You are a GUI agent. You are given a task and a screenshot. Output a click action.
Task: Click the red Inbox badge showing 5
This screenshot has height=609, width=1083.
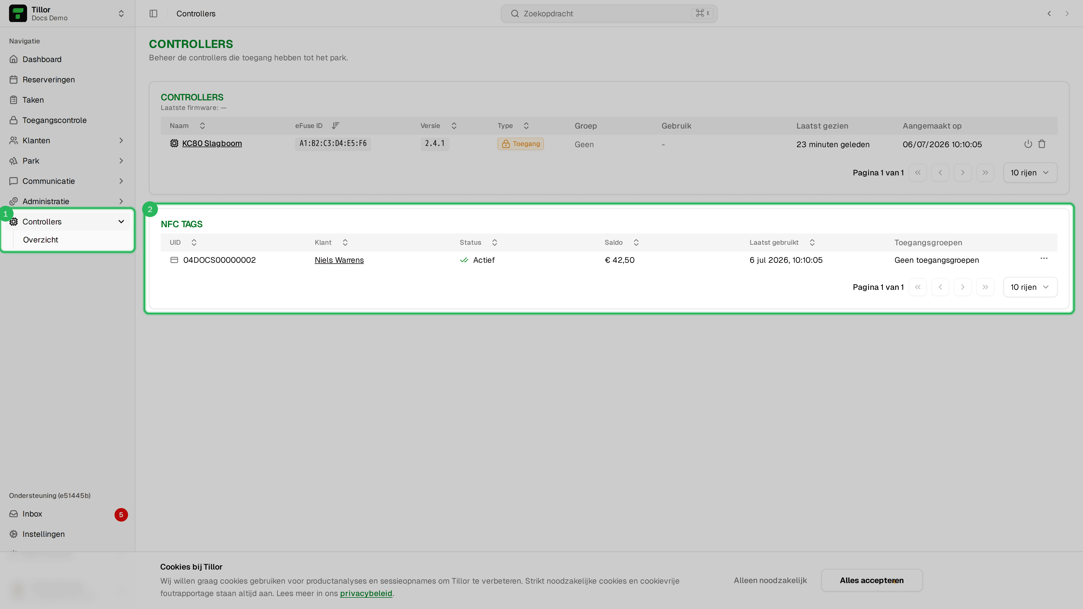point(121,515)
